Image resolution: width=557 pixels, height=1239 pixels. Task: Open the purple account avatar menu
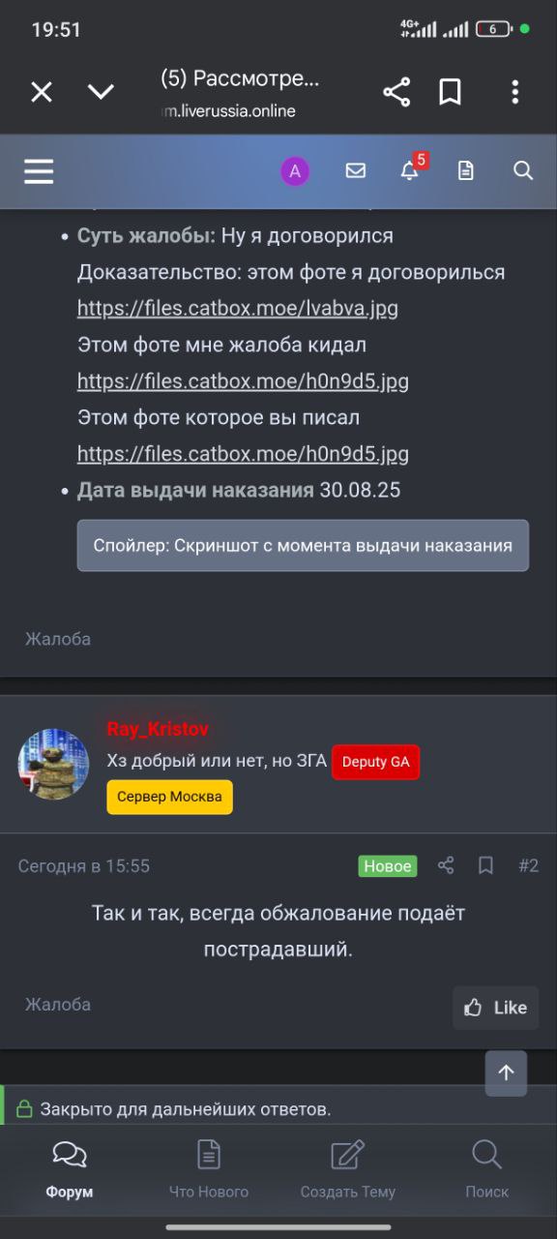coord(295,171)
